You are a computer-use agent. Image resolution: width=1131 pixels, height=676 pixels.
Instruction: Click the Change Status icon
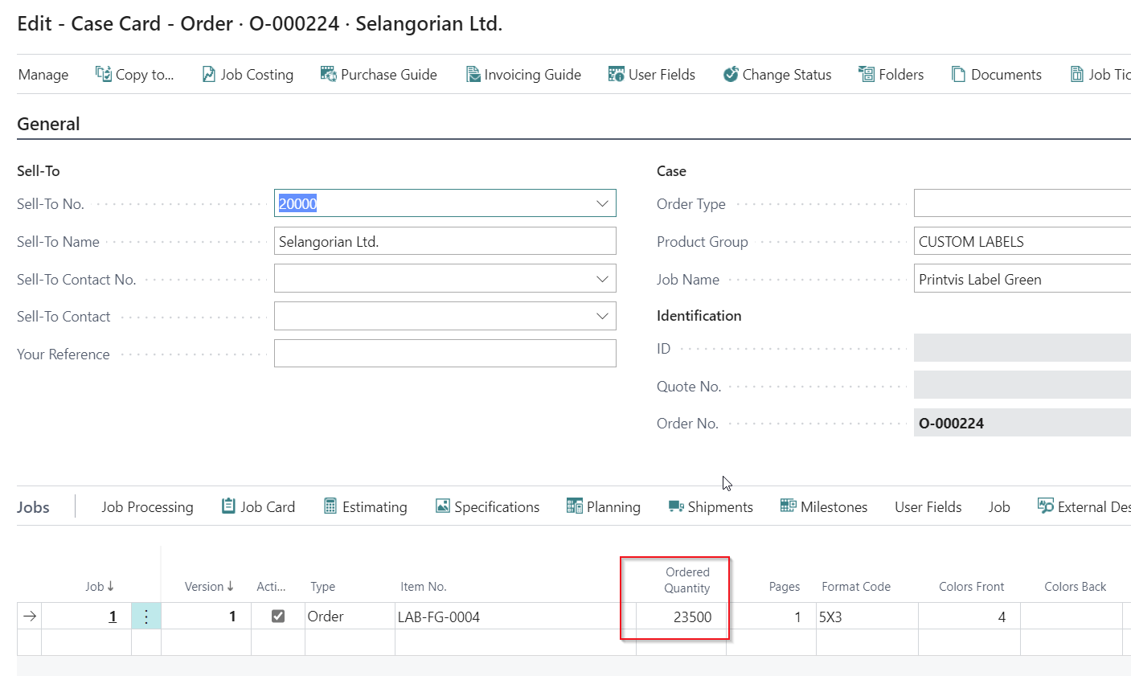(731, 74)
